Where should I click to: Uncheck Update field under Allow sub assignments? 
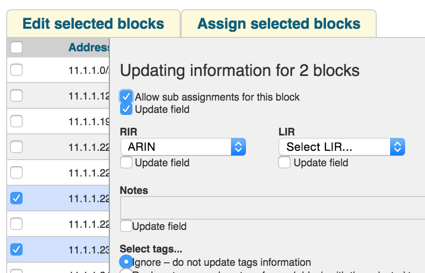point(126,109)
